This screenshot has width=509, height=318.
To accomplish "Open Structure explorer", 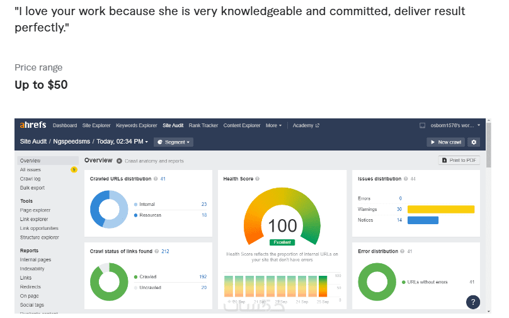I will [x=39, y=237].
